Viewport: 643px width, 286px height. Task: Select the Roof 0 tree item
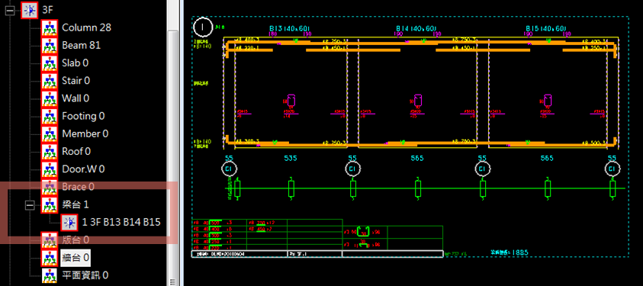76,151
